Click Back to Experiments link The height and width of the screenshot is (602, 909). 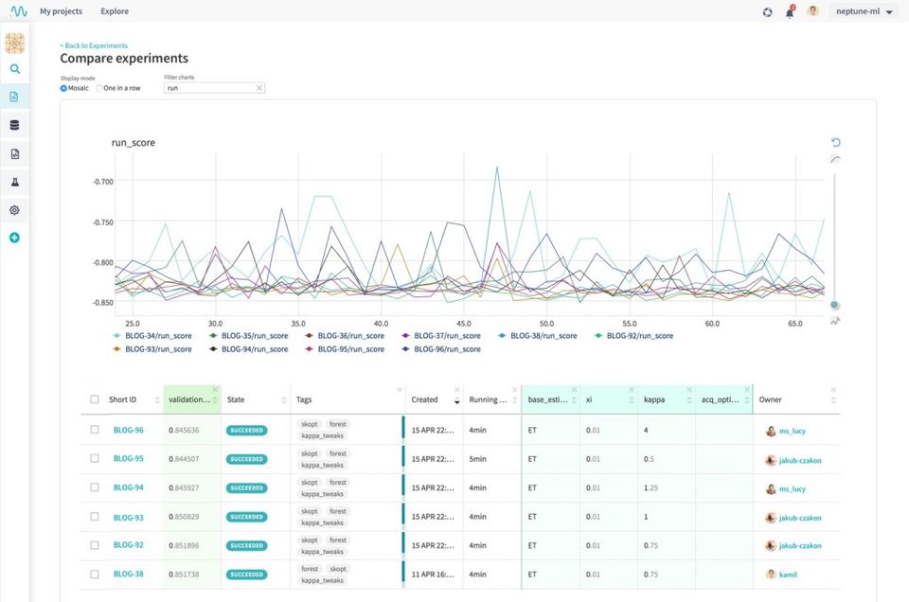[94, 45]
